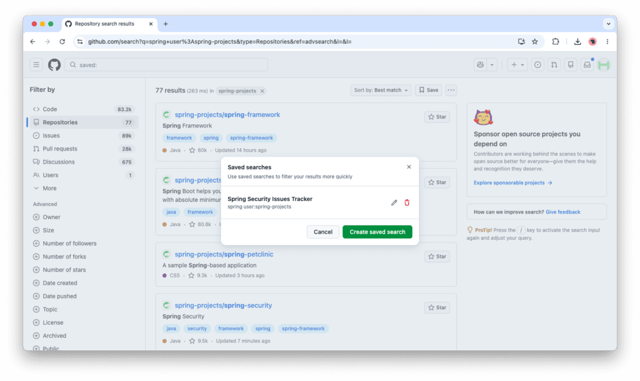This screenshot has height=381, width=640.
Task: Open the user avatar menu
Action: 604,65
